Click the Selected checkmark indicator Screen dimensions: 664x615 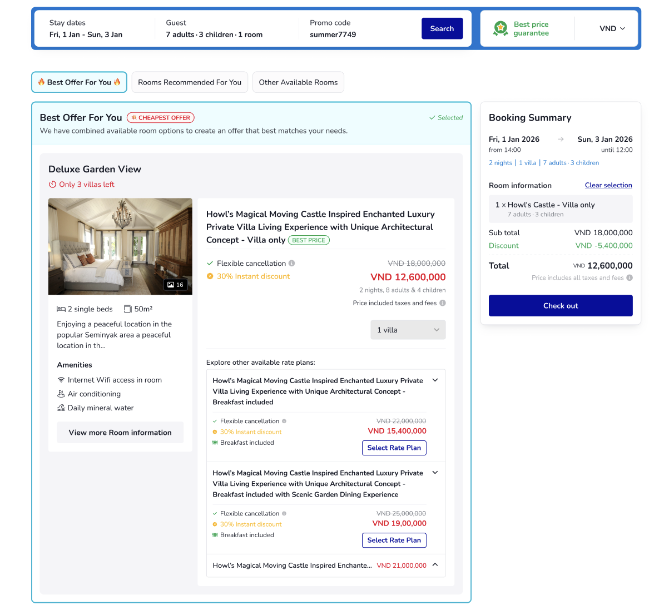click(x=446, y=118)
